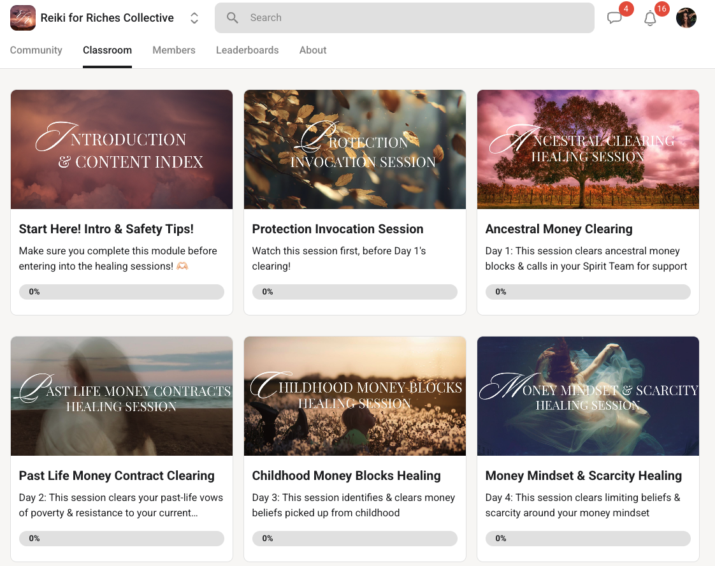Go to the Members tab
This screenshot has width=715, height=566.
click(174, 50)
